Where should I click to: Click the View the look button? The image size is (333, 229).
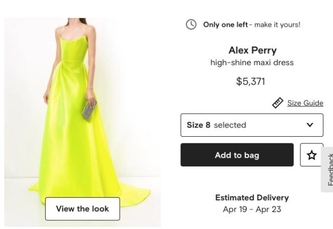82,209
